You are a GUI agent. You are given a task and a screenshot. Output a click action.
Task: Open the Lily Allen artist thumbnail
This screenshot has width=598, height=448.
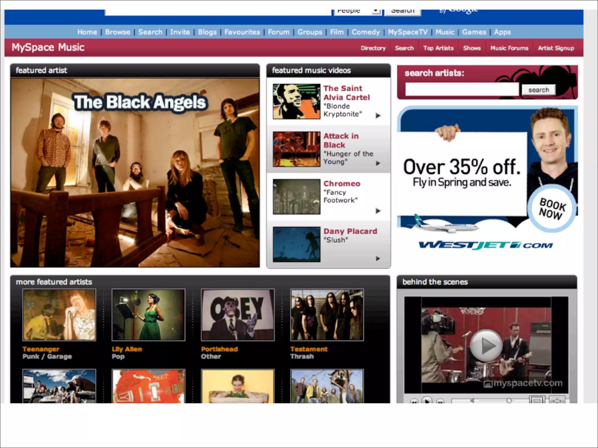[148, 315]
